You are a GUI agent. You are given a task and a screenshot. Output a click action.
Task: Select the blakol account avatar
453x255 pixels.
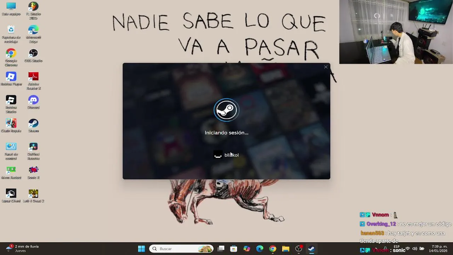218,155
